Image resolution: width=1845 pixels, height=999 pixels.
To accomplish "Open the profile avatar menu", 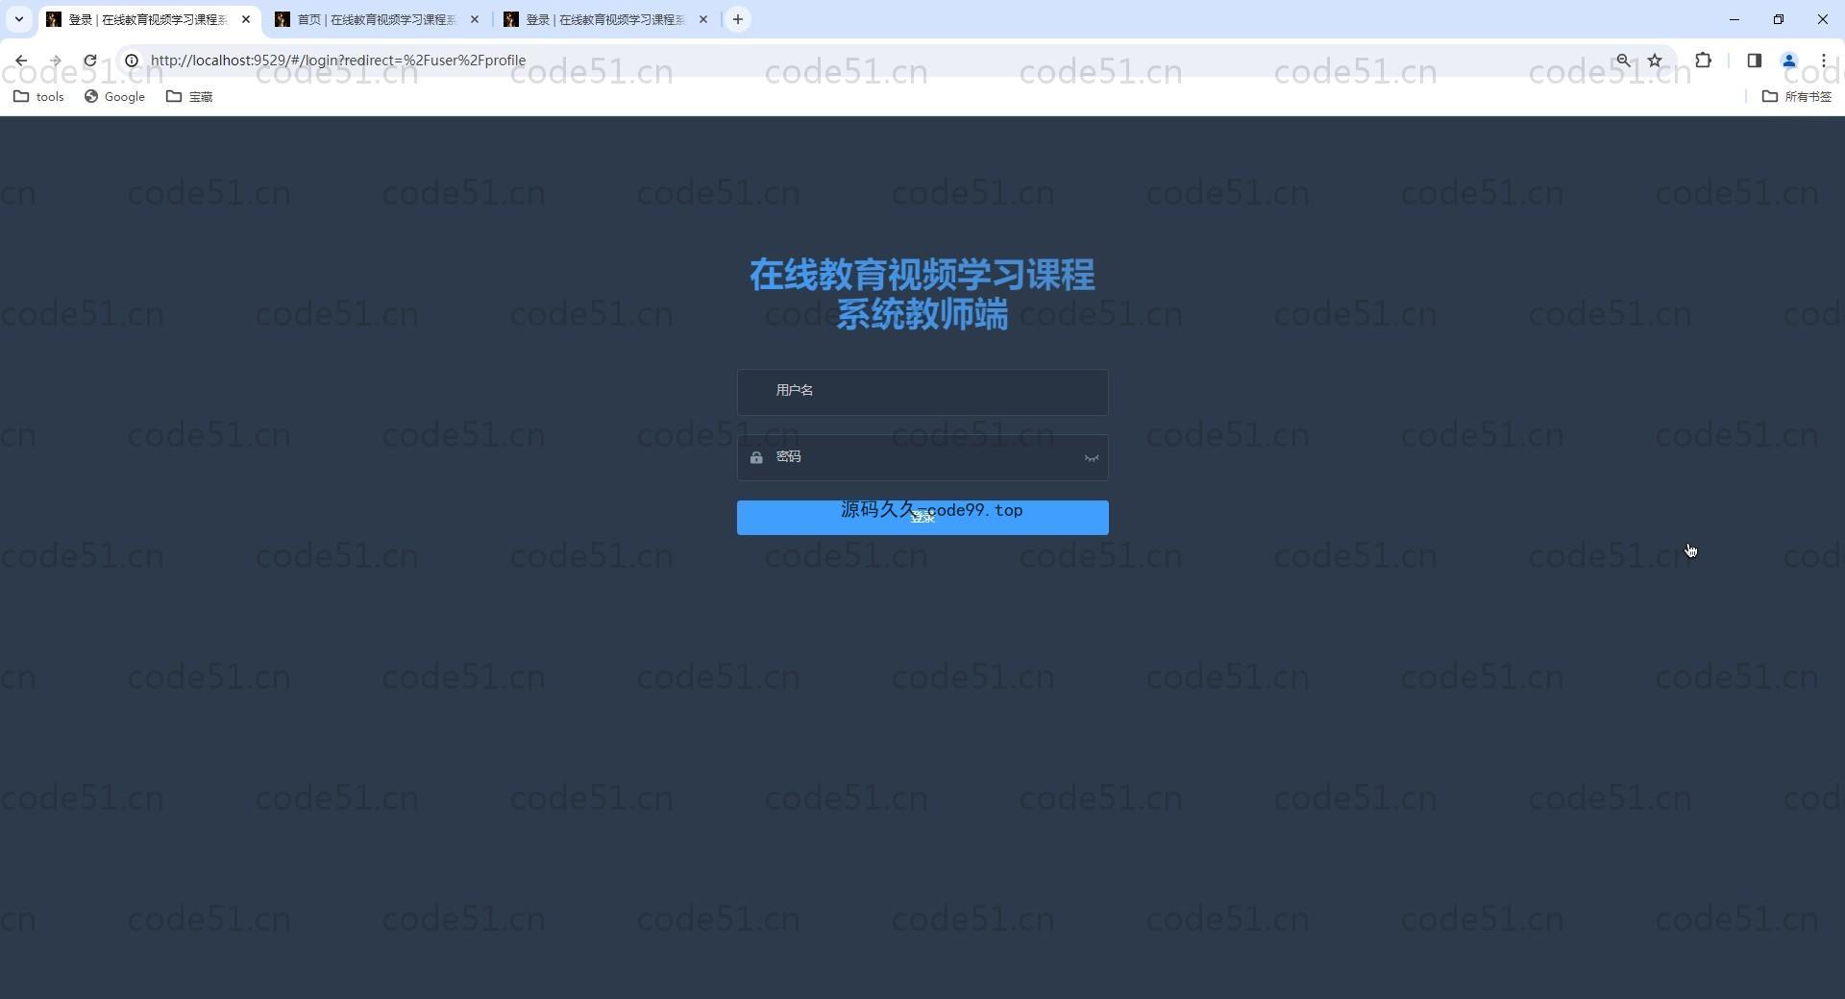I will (1789, 61).
